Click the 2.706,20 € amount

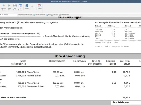coord(21,75)
